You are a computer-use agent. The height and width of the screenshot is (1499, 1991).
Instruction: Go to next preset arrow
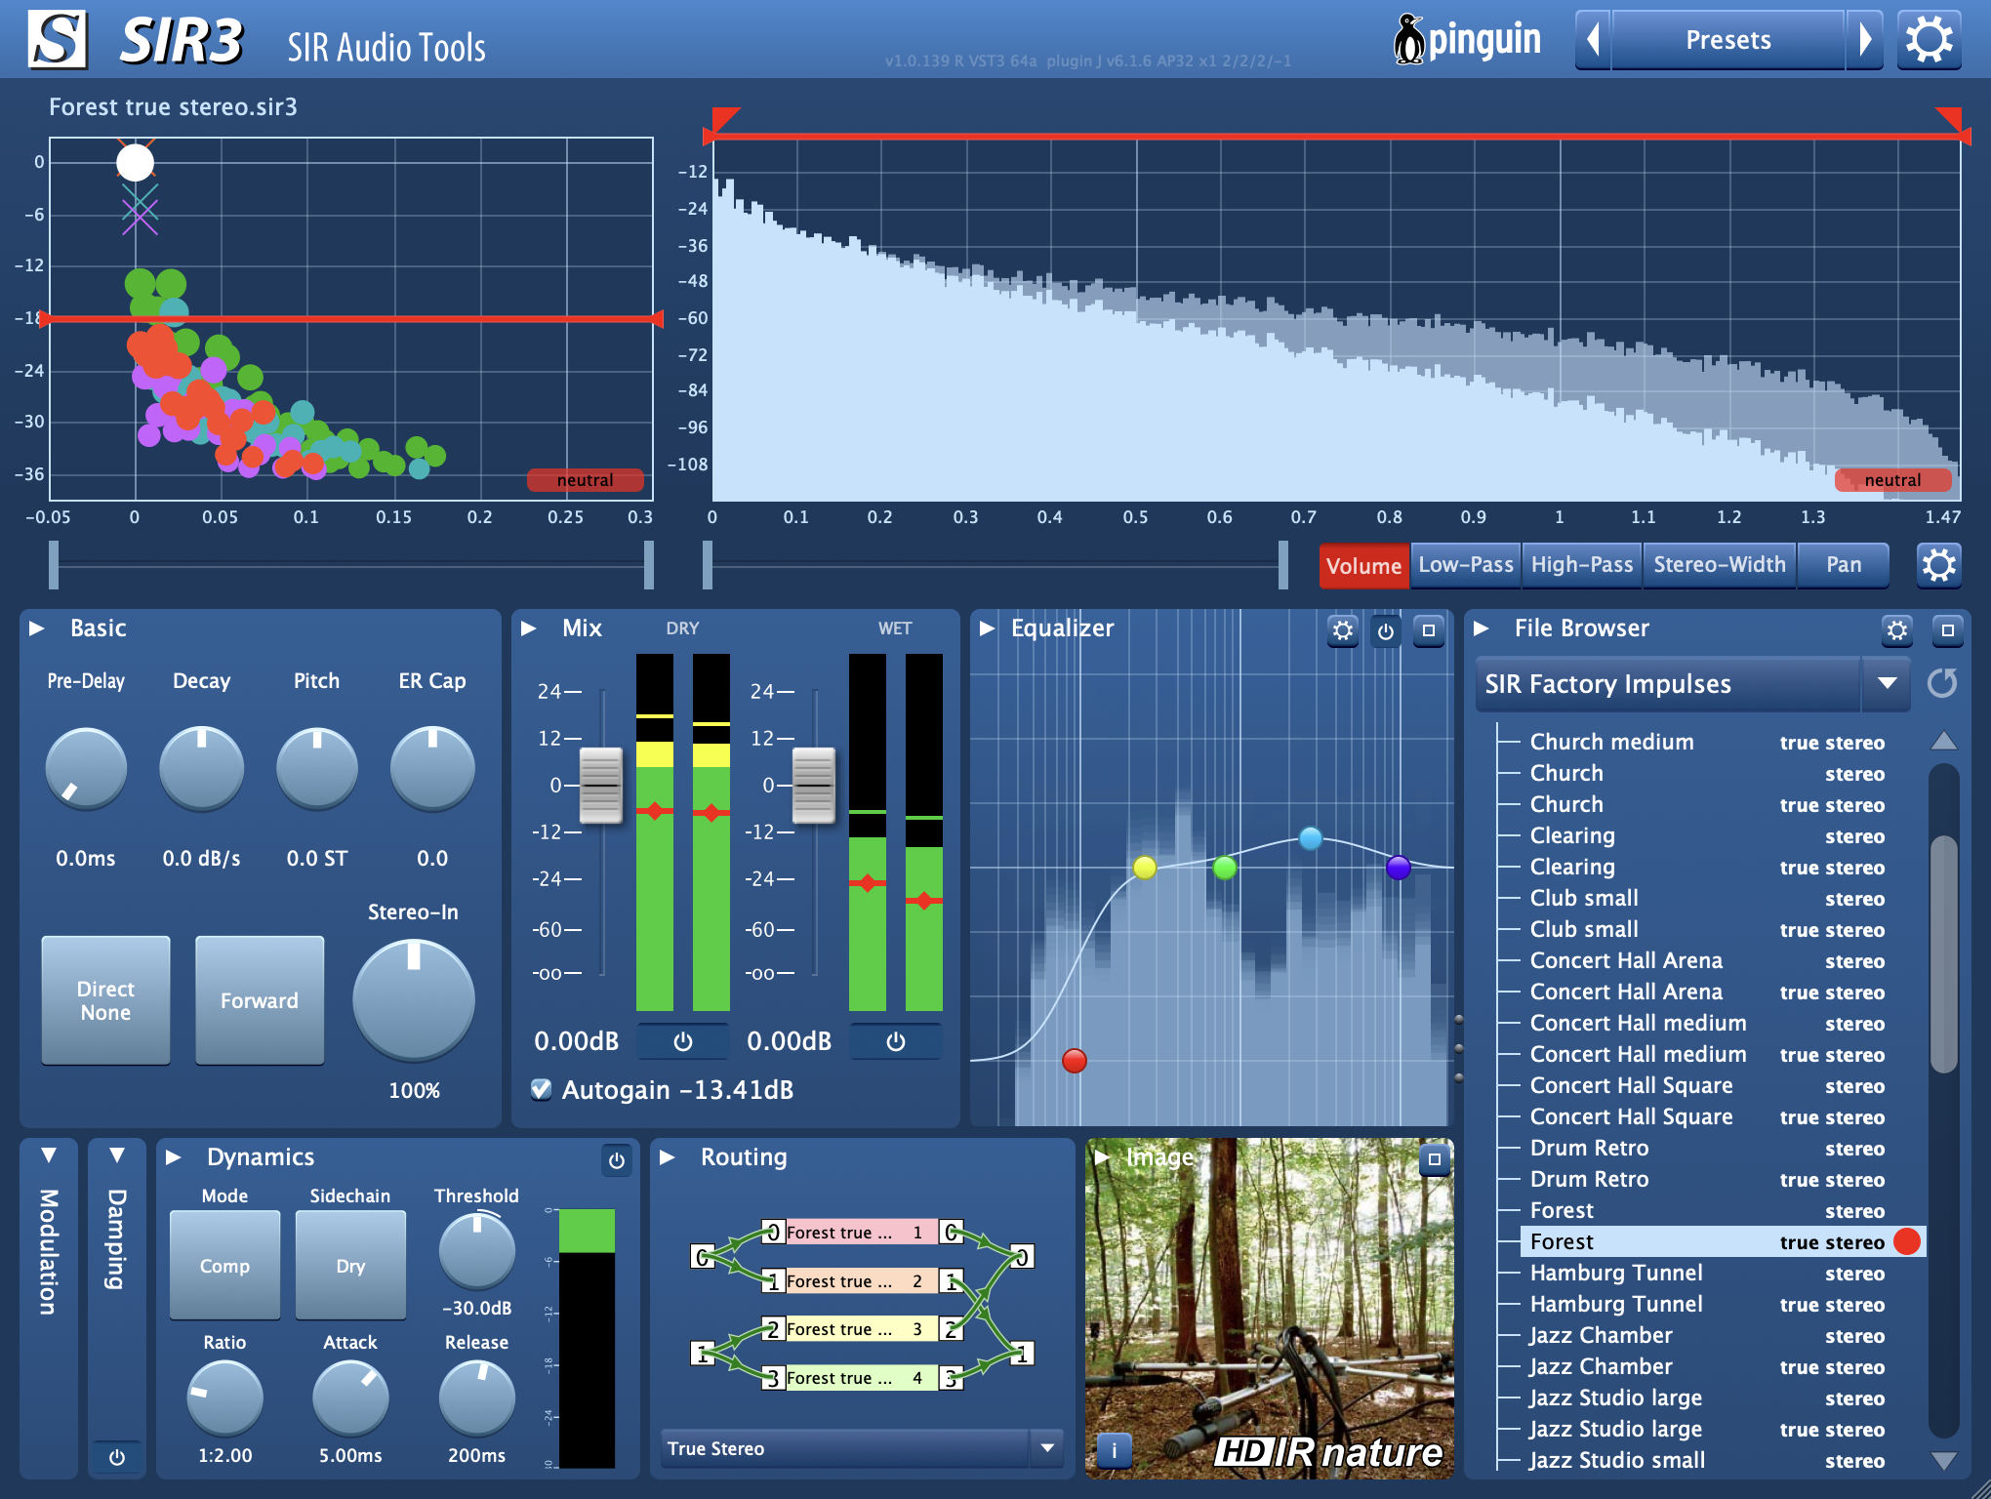click(x=1865, y=40)
